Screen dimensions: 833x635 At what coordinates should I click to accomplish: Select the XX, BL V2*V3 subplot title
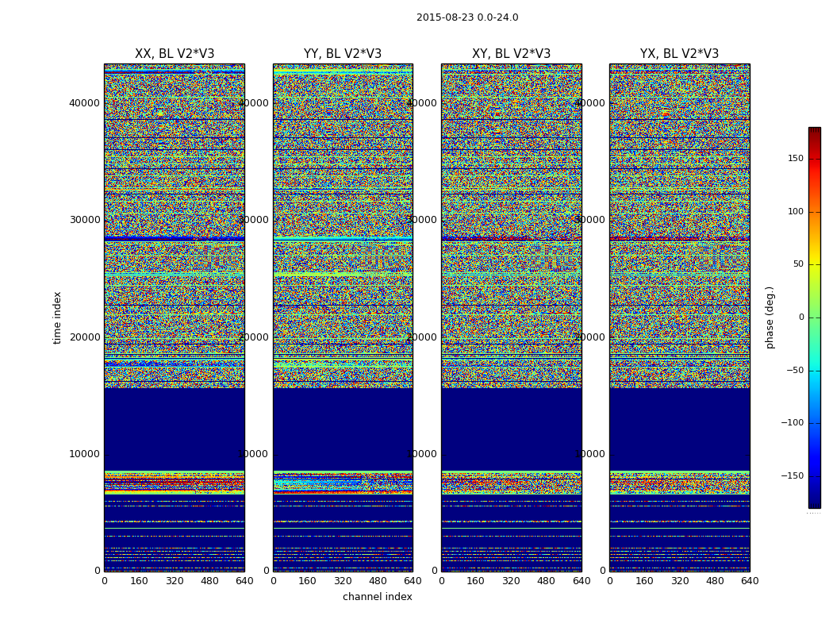pos(175,54)
